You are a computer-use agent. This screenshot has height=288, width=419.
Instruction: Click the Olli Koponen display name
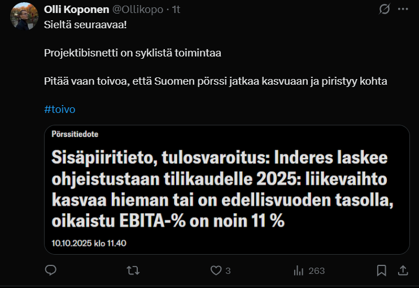[x=76, y=10]
